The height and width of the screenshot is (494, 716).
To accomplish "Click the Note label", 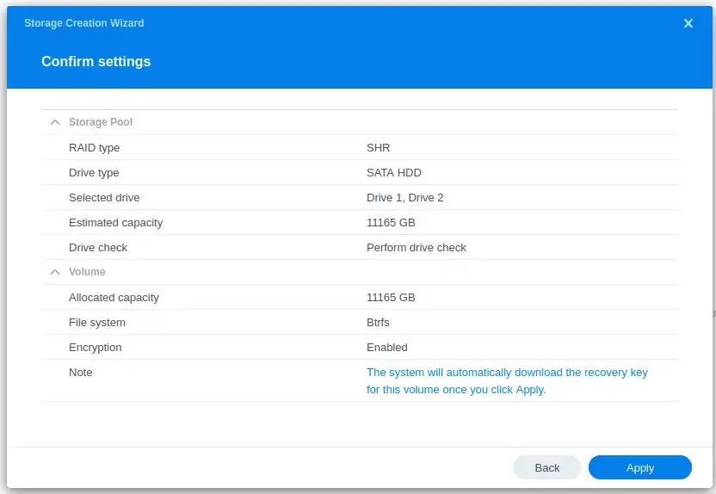I will (80, 373).
